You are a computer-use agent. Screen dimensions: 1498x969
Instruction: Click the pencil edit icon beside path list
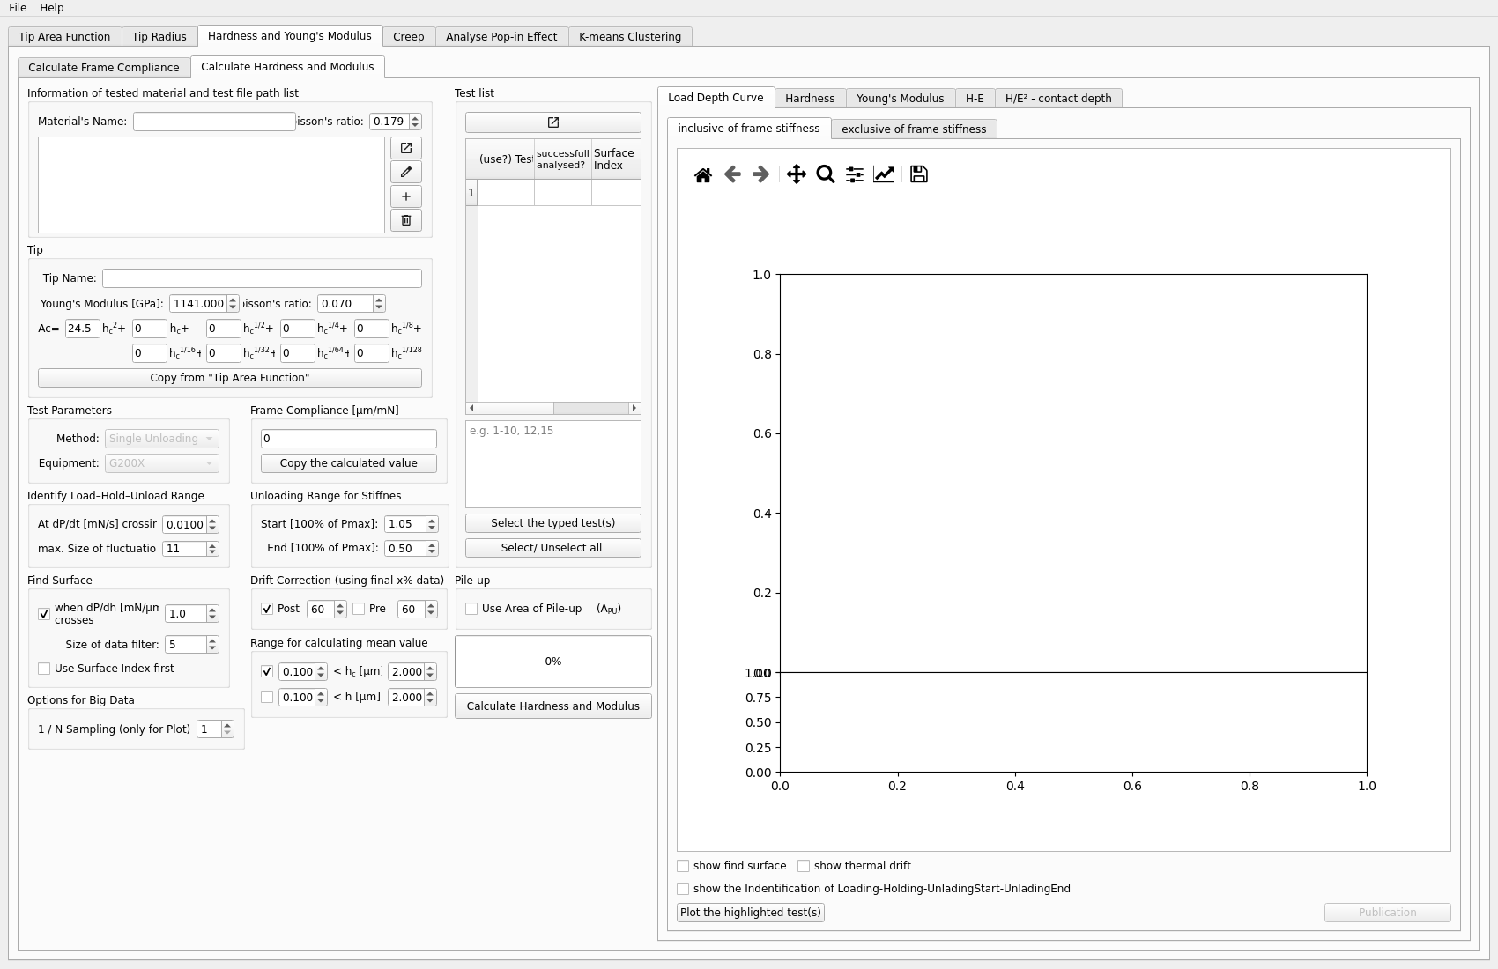(405, 172)
